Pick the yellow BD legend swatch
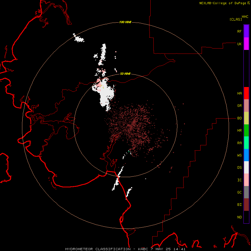The height and width of the screenshot is (251, 251). tap(246, 118)
